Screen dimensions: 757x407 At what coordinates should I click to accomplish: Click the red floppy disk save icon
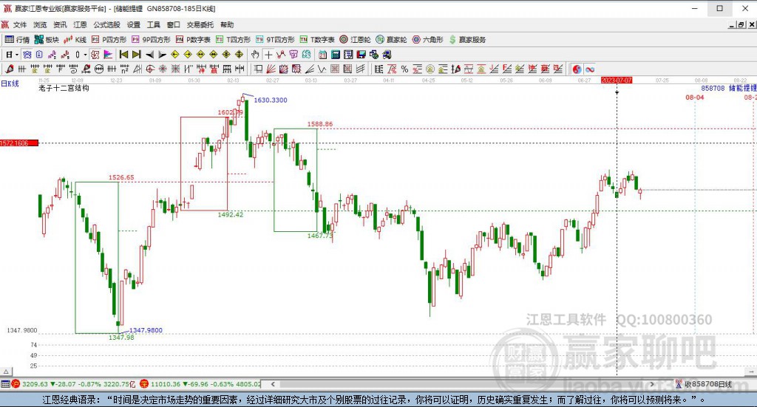pos(361,55)
